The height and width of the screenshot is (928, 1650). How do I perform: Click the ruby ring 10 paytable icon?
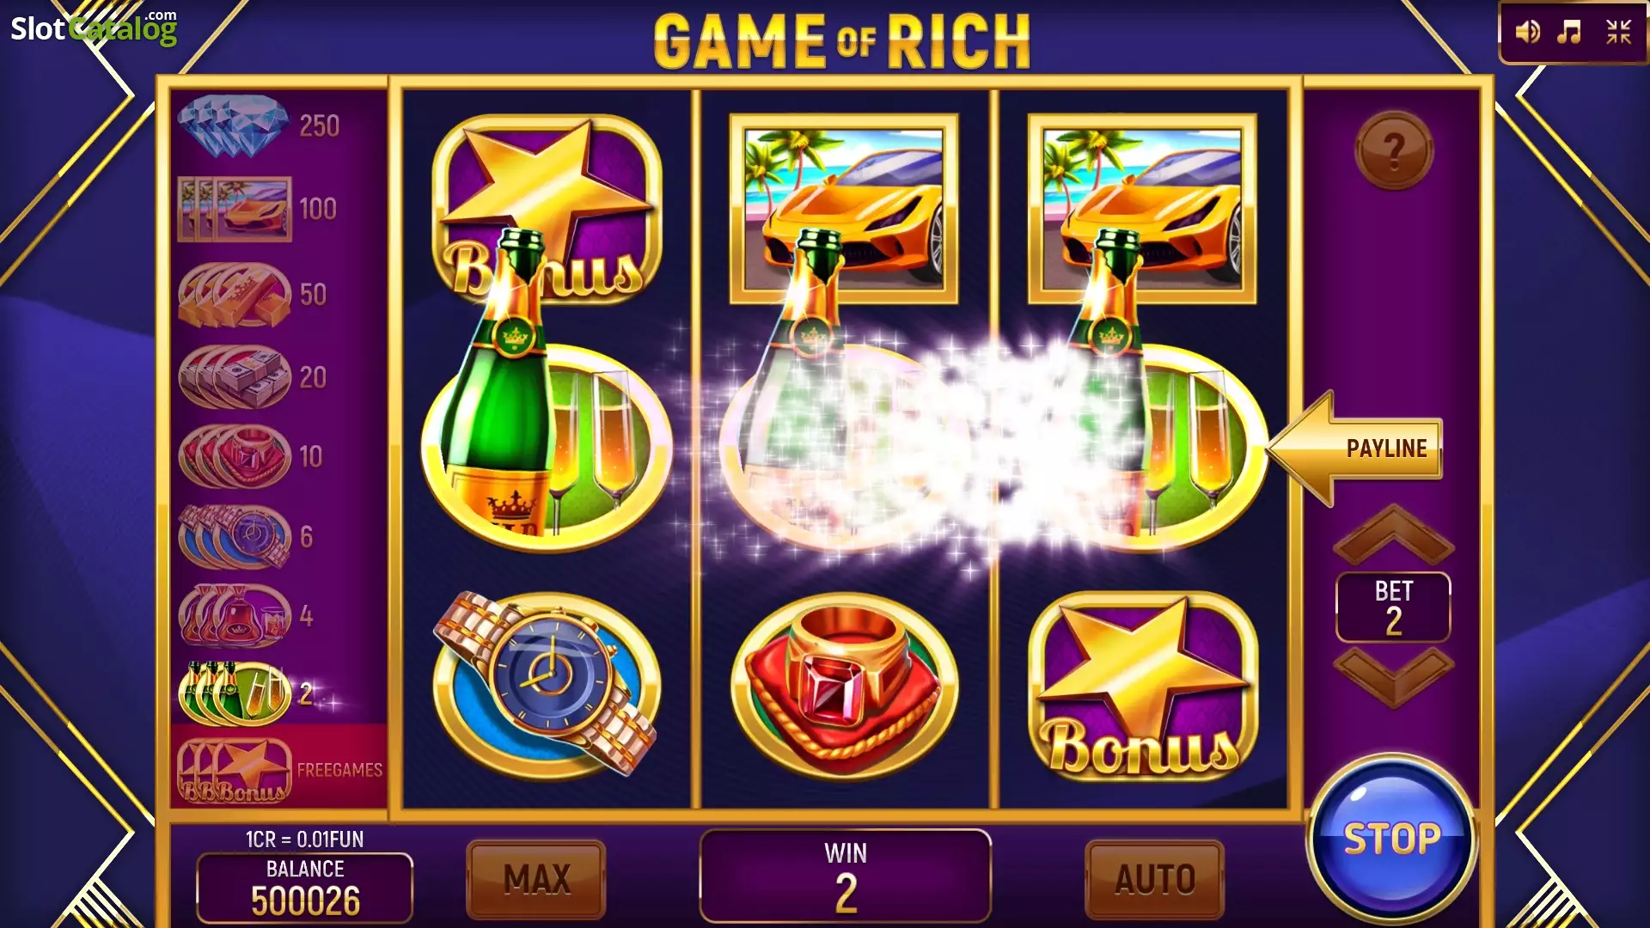(x=234, y=455)
